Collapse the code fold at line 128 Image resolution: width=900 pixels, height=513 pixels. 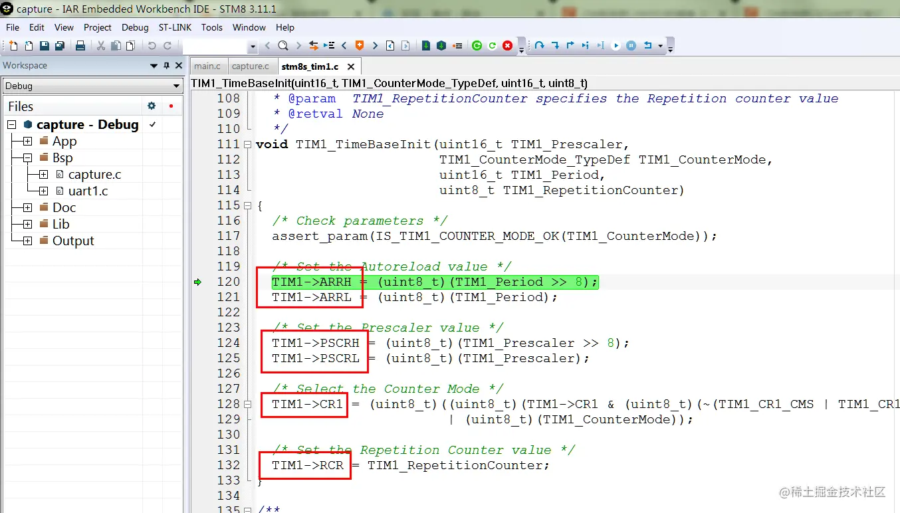[248, 404]
